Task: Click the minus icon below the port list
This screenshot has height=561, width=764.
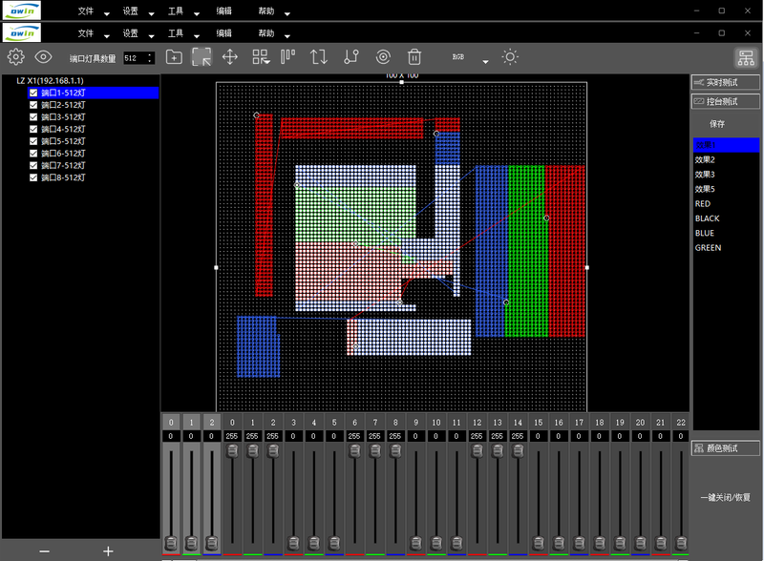Action: click(44, 551)
